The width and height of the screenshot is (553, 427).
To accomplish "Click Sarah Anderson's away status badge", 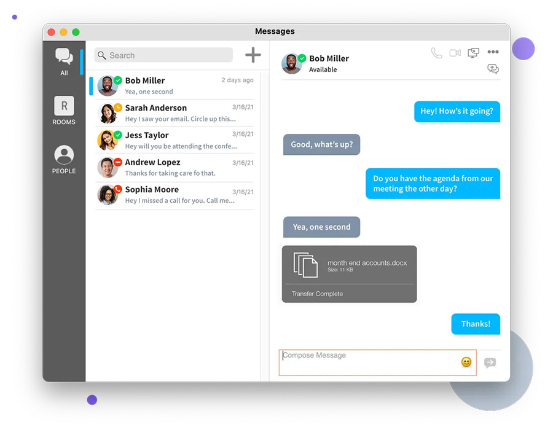I will 118,108.
